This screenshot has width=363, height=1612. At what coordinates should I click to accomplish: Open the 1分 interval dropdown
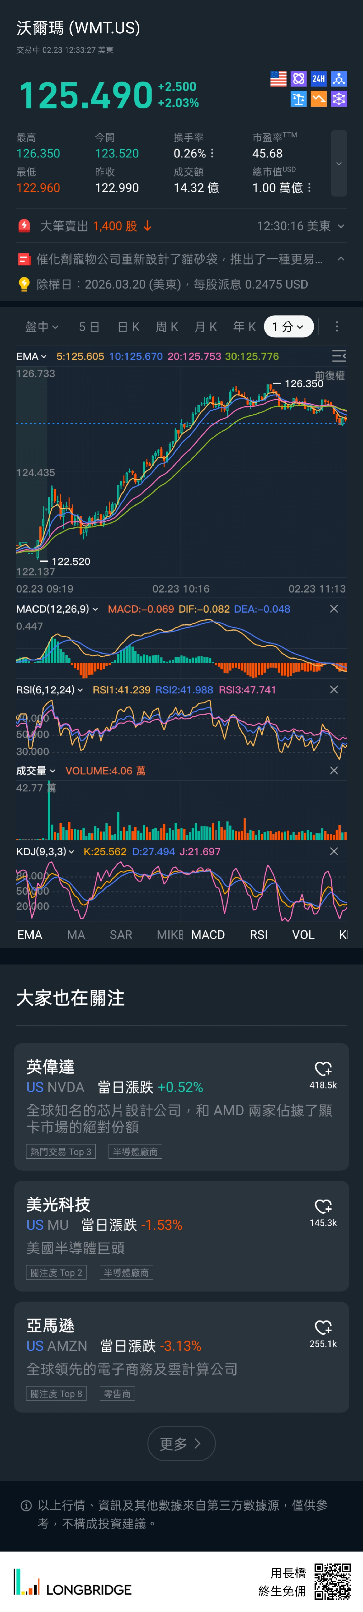(x=288, y=327)
